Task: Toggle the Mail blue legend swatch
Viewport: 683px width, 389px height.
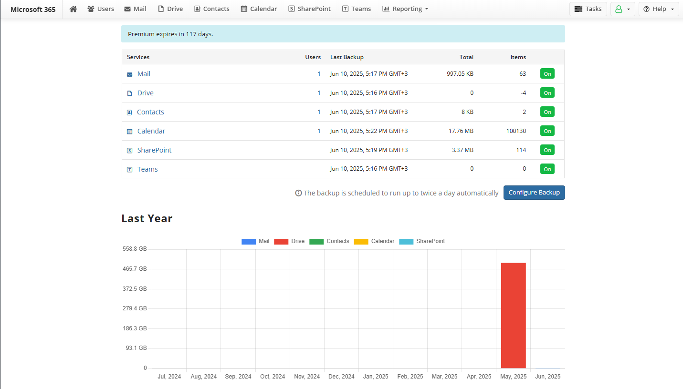Action: [249, 241]
